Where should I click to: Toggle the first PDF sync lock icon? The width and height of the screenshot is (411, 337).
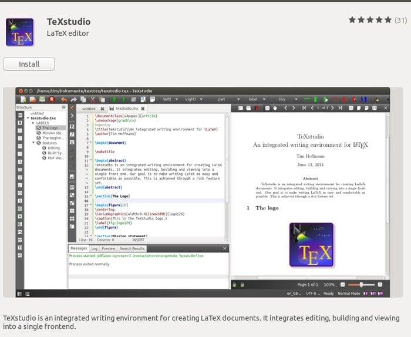234,285
